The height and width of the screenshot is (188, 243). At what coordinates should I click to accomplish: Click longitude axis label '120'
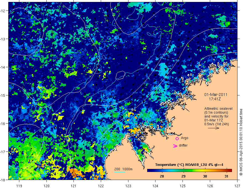(x=46, y=186)
